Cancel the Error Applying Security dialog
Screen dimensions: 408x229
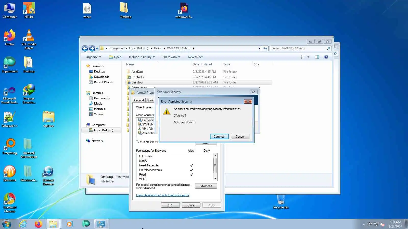tap(240, 137)
